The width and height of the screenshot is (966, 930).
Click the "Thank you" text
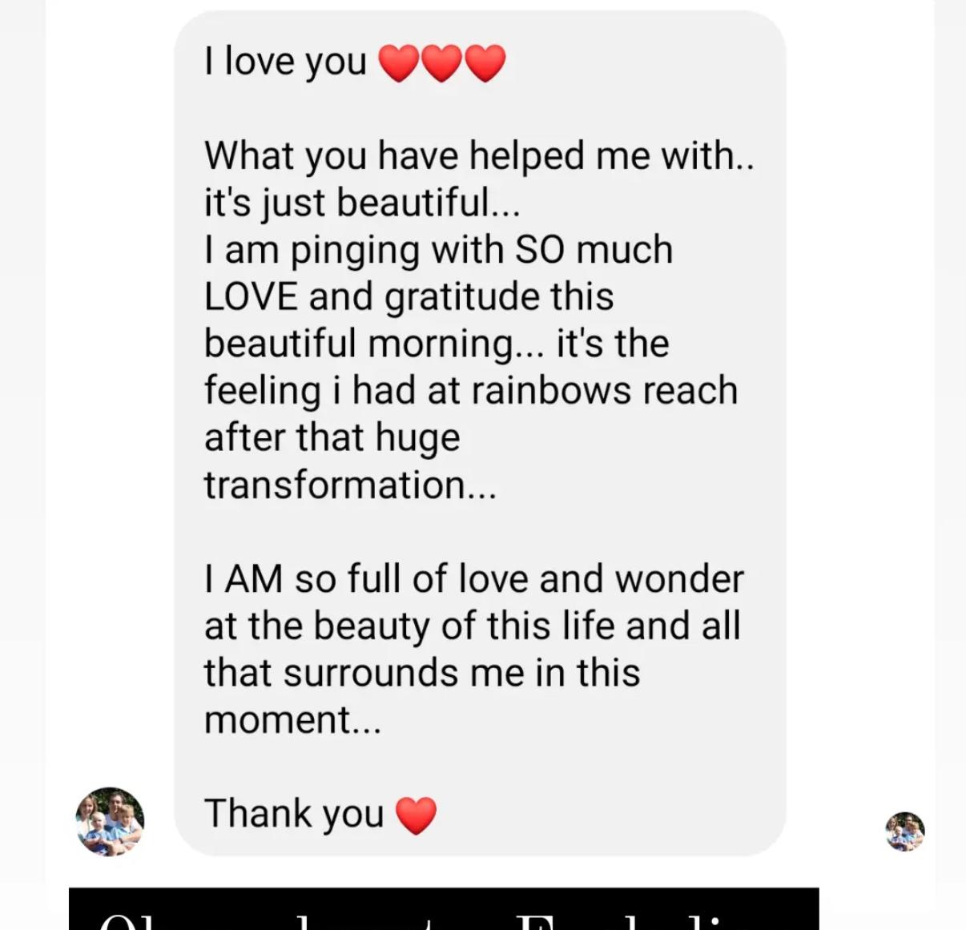tap(294, 814)
